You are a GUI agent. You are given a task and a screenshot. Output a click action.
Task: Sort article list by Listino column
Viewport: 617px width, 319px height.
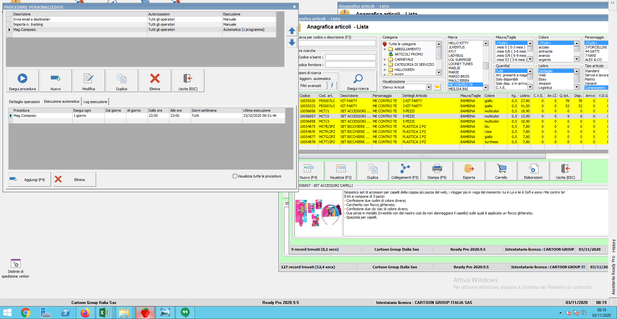pos(524,96)
